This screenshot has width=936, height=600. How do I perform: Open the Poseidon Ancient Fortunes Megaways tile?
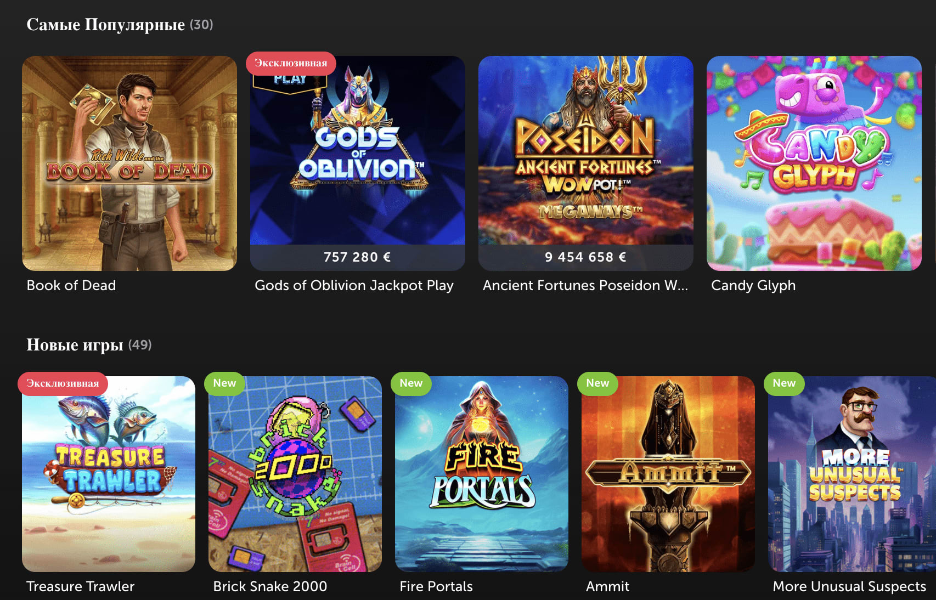[x=586, y=163]
